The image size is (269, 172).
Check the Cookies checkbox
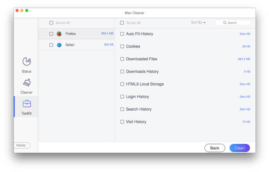122,47
